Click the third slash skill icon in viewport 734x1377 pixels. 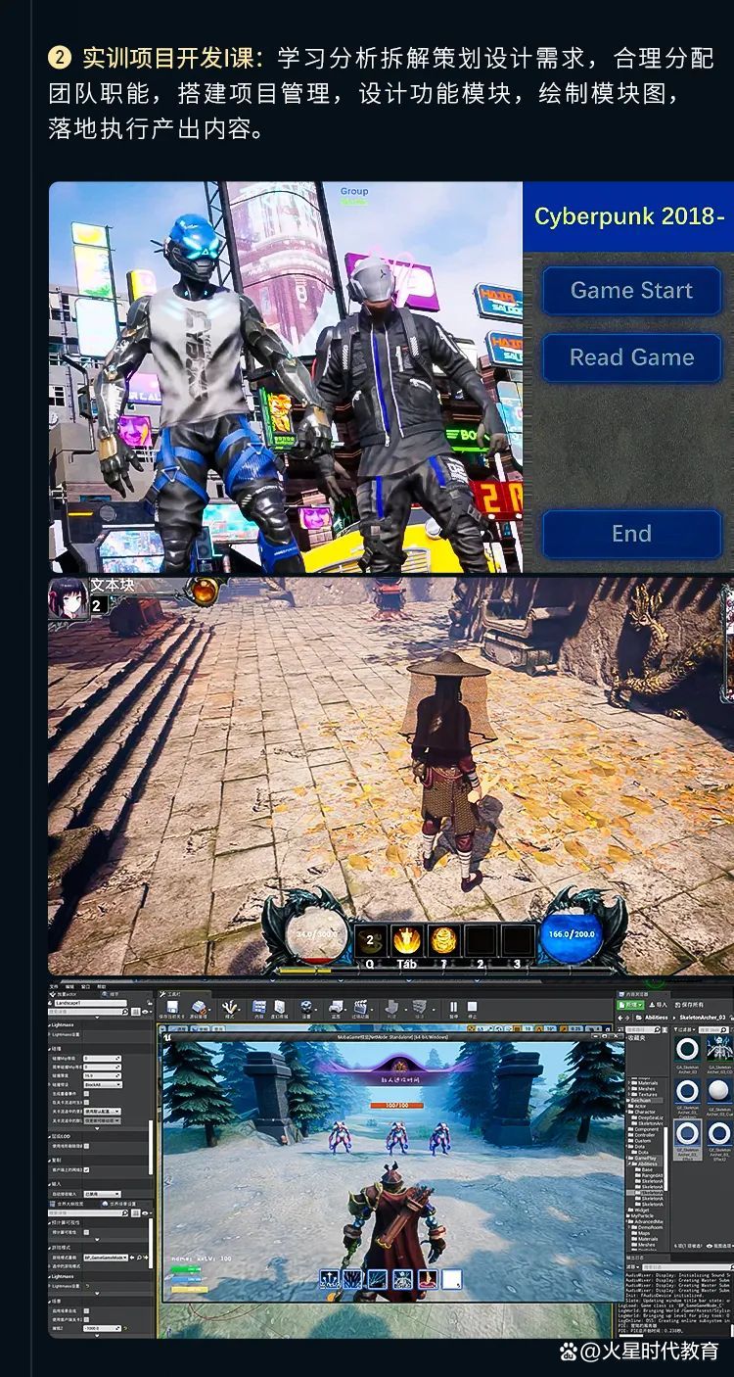(x=377, y=1279)
